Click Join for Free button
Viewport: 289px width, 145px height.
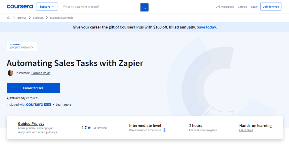(271, 6)
